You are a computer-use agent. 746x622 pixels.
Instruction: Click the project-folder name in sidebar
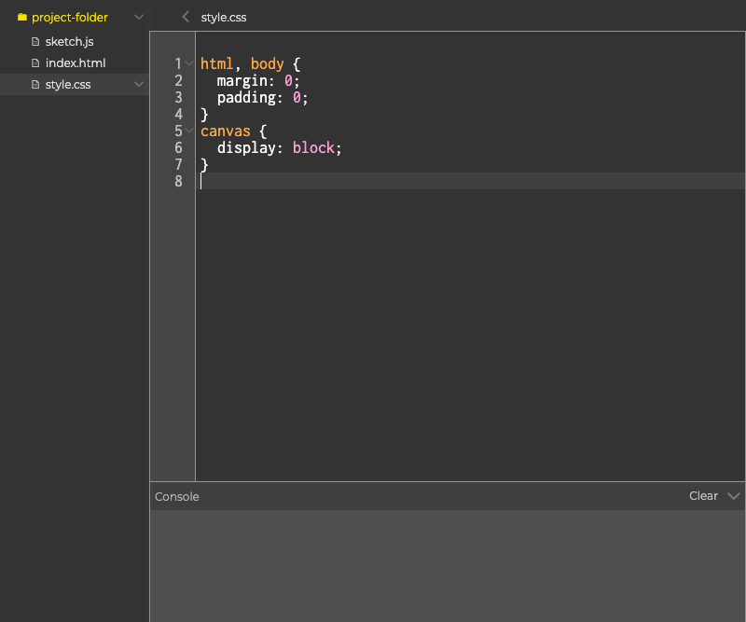(x=70, y=17)
